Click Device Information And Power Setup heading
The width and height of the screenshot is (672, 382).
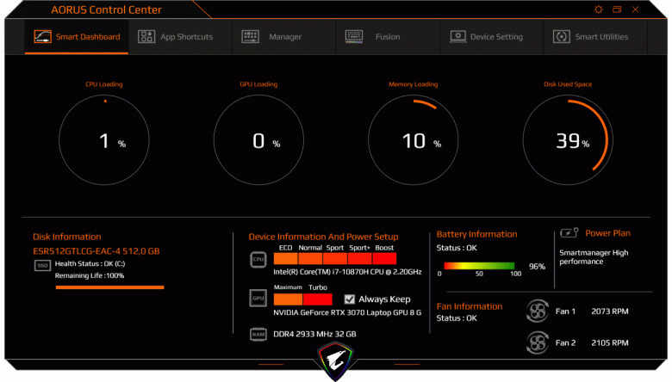tap(323, 237)
